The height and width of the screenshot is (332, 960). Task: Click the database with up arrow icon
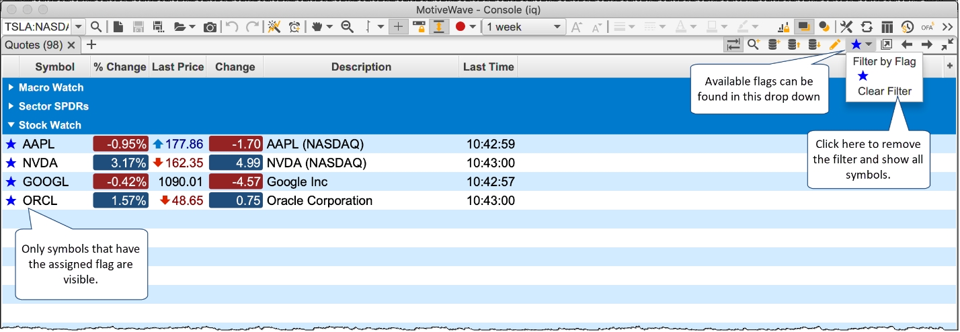[x=794, y=44]
